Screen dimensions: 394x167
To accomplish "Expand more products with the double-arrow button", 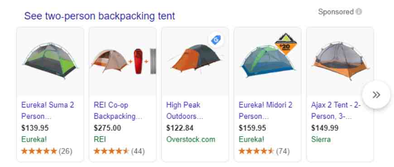I will click(x=376, y=95).
